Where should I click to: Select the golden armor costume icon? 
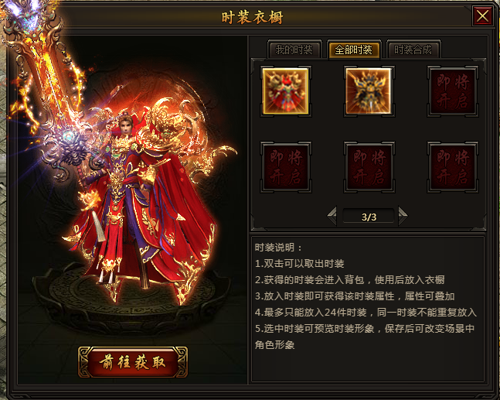pyautogui.click(x=369, y=91)
